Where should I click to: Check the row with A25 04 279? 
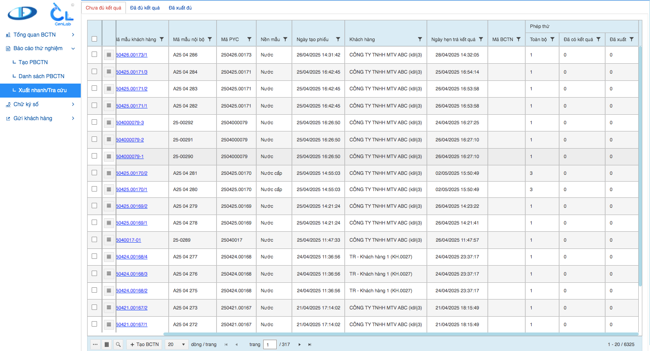tap(94, 206)
